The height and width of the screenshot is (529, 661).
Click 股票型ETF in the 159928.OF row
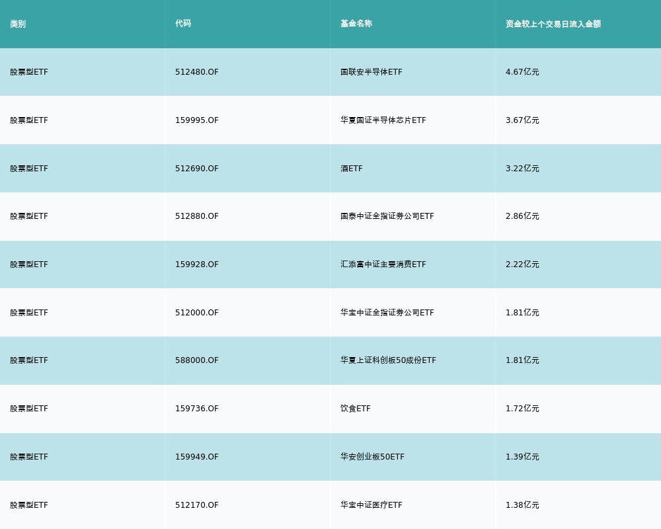[x=29, y=264]
